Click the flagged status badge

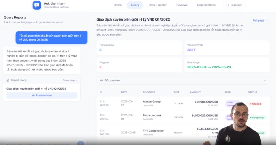click(x=255, y=104)
